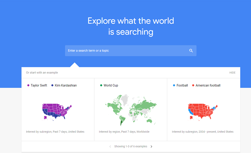251x153 pixels.
Task: Open the World Cup world map example
Action: pyautogui.click(x=131, y=110)
